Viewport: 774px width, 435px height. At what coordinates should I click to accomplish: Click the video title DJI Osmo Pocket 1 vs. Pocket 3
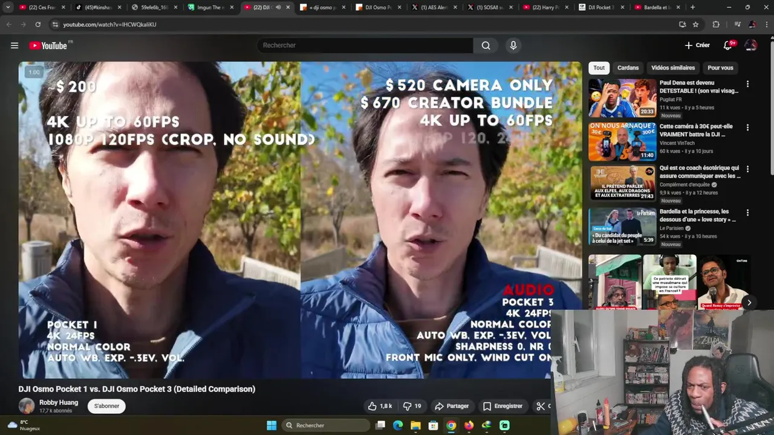coord(137,389)
